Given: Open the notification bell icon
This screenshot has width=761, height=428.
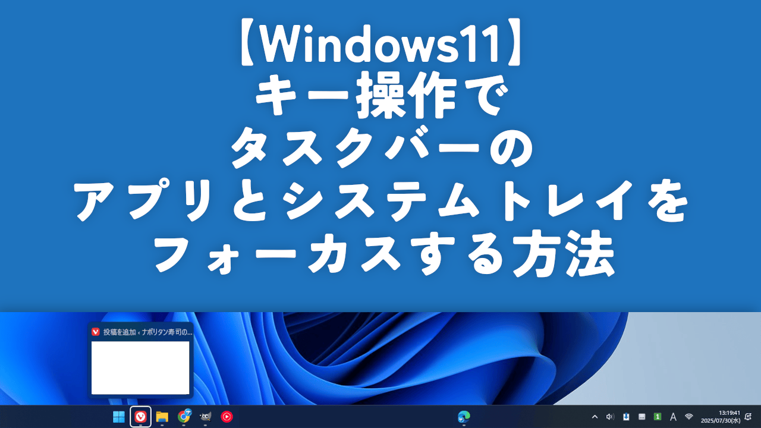Looking at the screenshot, I should [x=748, y=417].
